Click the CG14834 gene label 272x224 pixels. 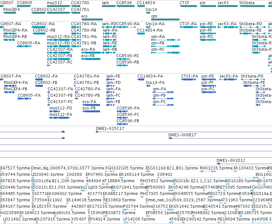click(146, 3)
